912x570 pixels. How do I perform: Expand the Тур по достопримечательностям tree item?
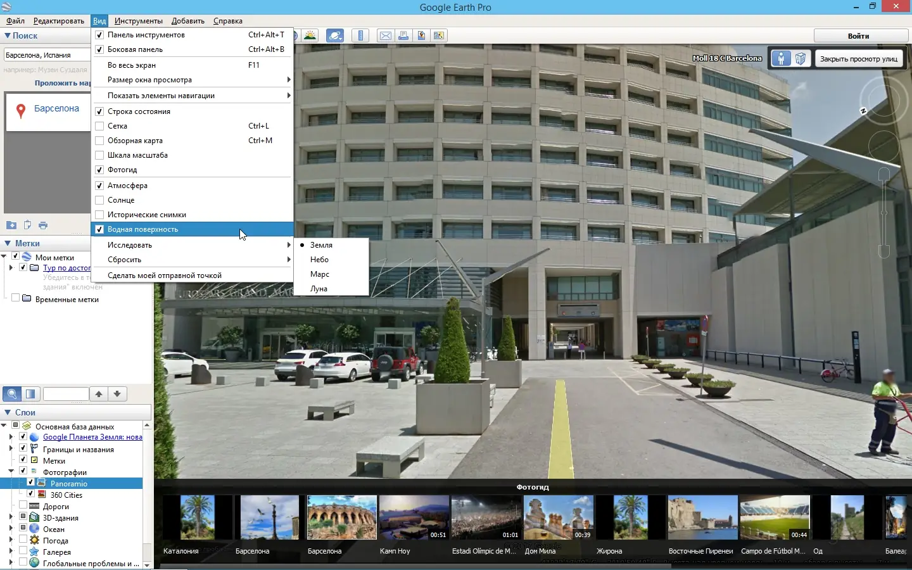(11, 267)
